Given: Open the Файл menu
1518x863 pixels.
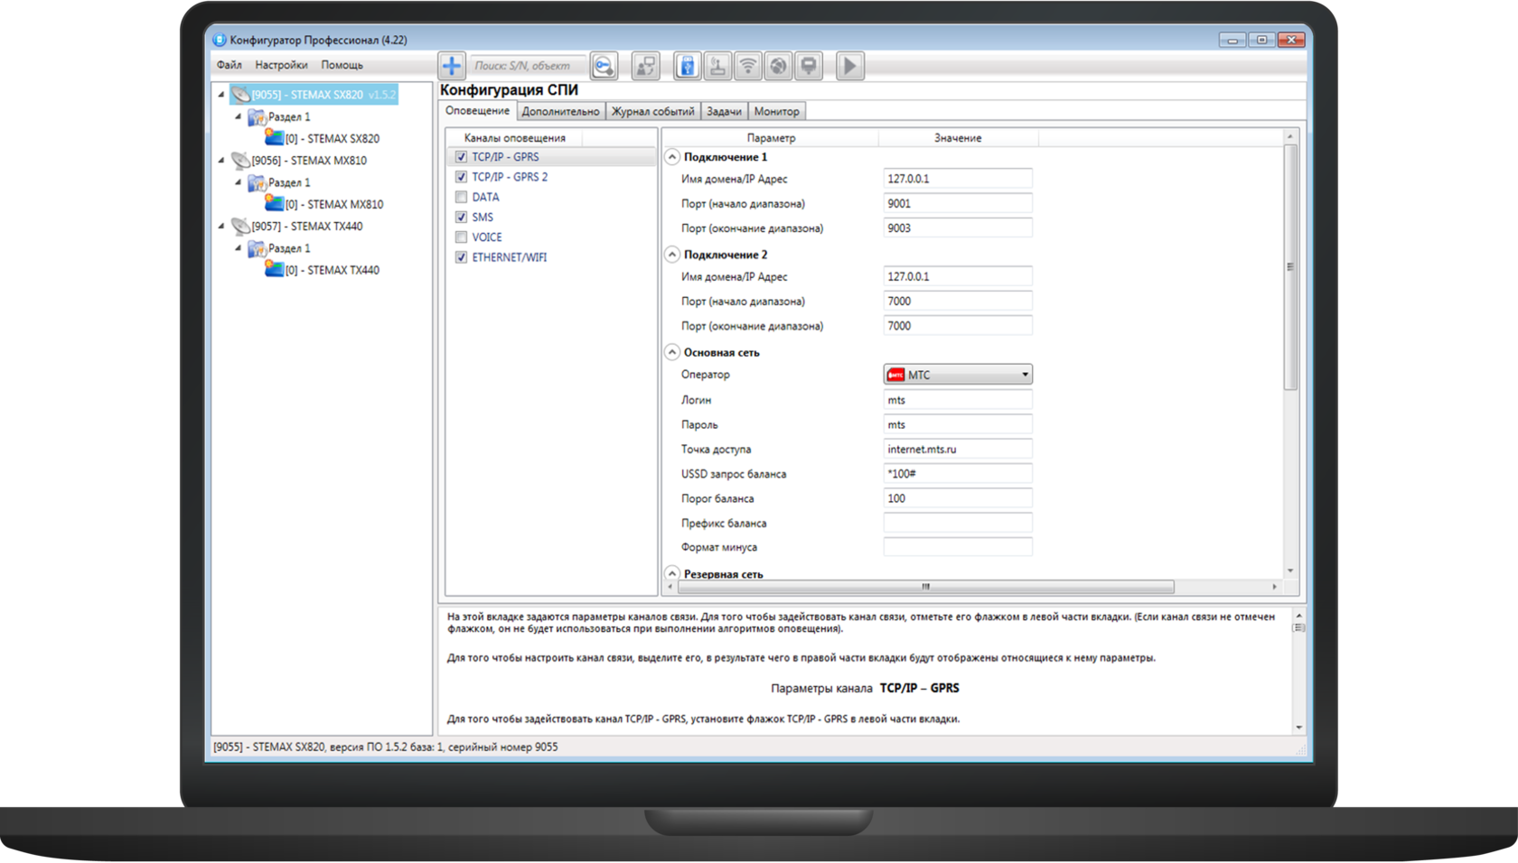Looking at the screenshot, I should coord(230,65).
